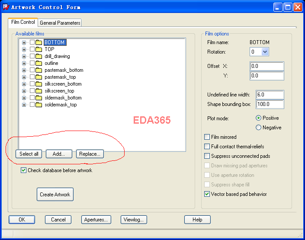Select the drill_drawing film label
Image resolution: width=305 pixels, height=240 pixels.
[57, 56]
